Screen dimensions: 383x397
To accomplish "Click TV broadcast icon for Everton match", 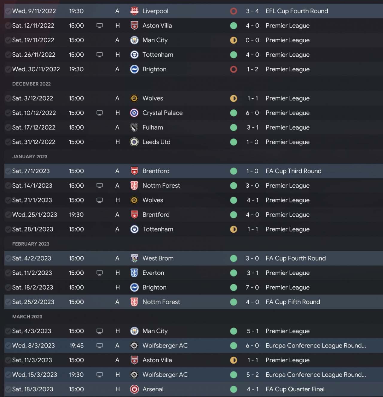I will [100, 273].
